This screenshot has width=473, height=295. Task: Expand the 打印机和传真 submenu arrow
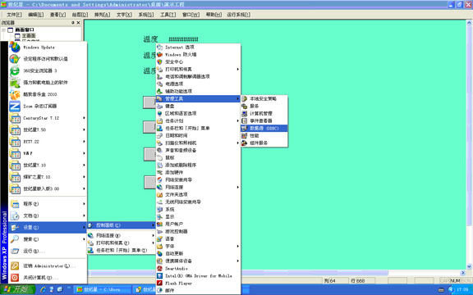[x=237, y=69]
